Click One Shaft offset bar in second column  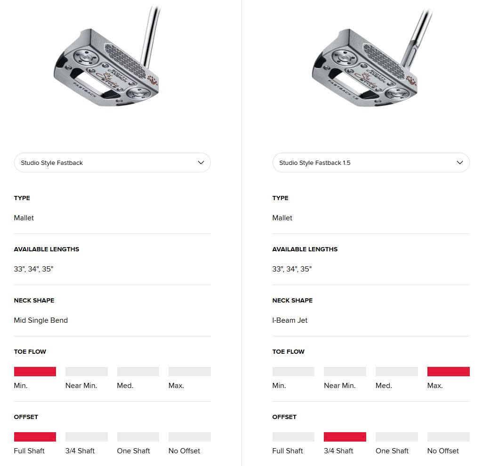click(396, 437)
